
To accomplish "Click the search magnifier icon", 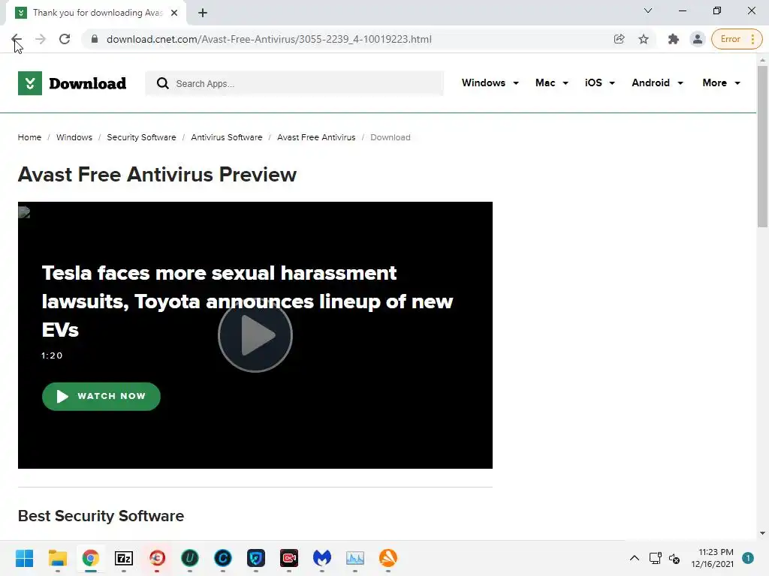I will (x=162, y=83).
